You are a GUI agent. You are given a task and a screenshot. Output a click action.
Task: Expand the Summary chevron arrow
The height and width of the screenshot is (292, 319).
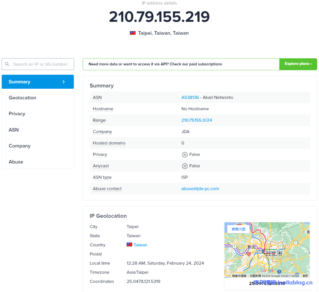(x=64, y=82)
